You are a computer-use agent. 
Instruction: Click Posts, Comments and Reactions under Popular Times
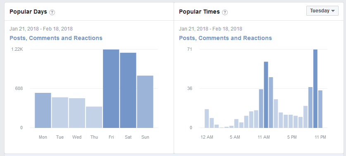225,38
